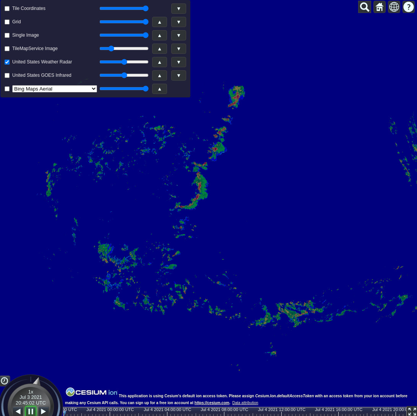Open the Bing Maps Aerial dropdown
Screen dimensions: 417x416
pos(55,89)
